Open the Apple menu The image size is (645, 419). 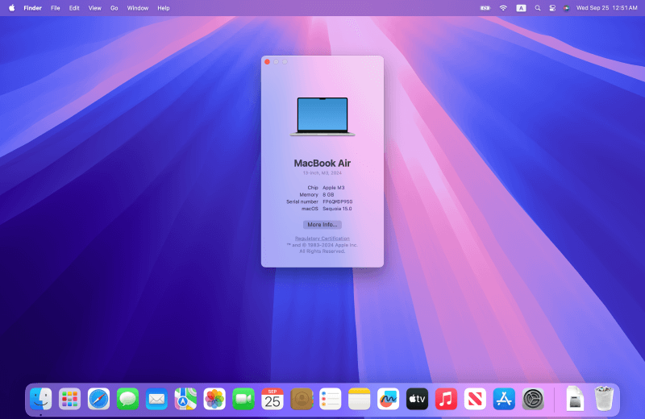(x=12, y=8)
